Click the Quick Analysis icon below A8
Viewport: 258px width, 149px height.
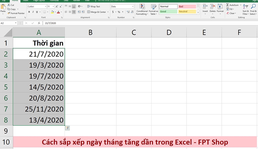(67, 128)
